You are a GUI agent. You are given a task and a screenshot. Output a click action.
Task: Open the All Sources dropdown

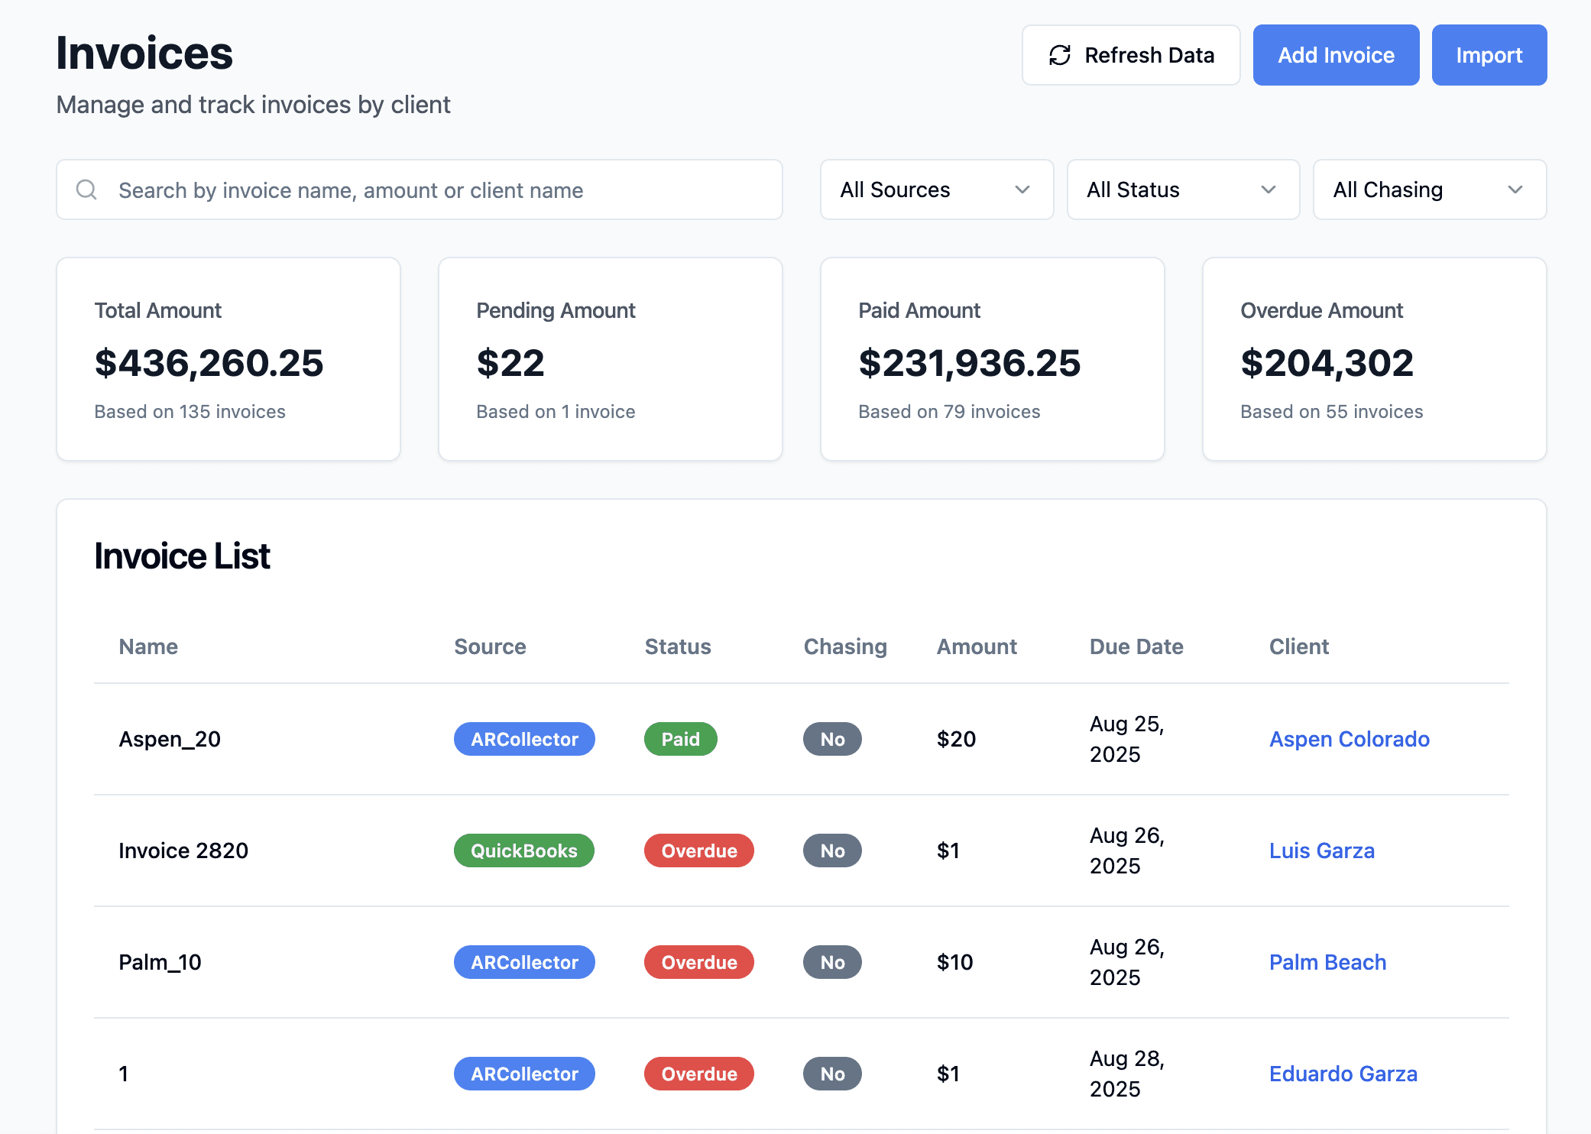(935, 190)
